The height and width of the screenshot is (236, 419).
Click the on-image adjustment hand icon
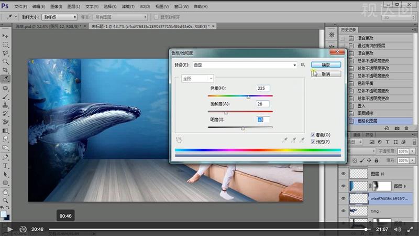click(x=179, y=140)
